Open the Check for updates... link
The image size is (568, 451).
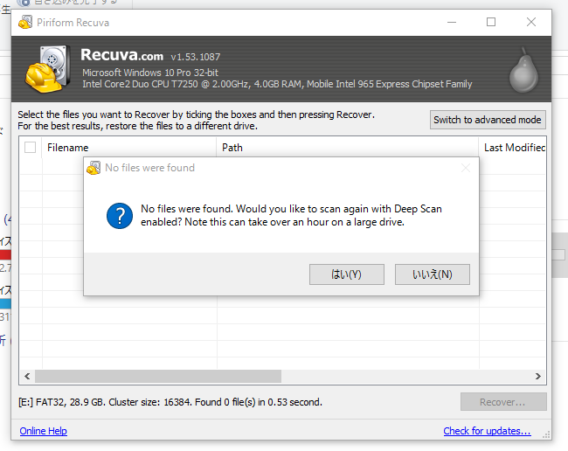point(488,431)
